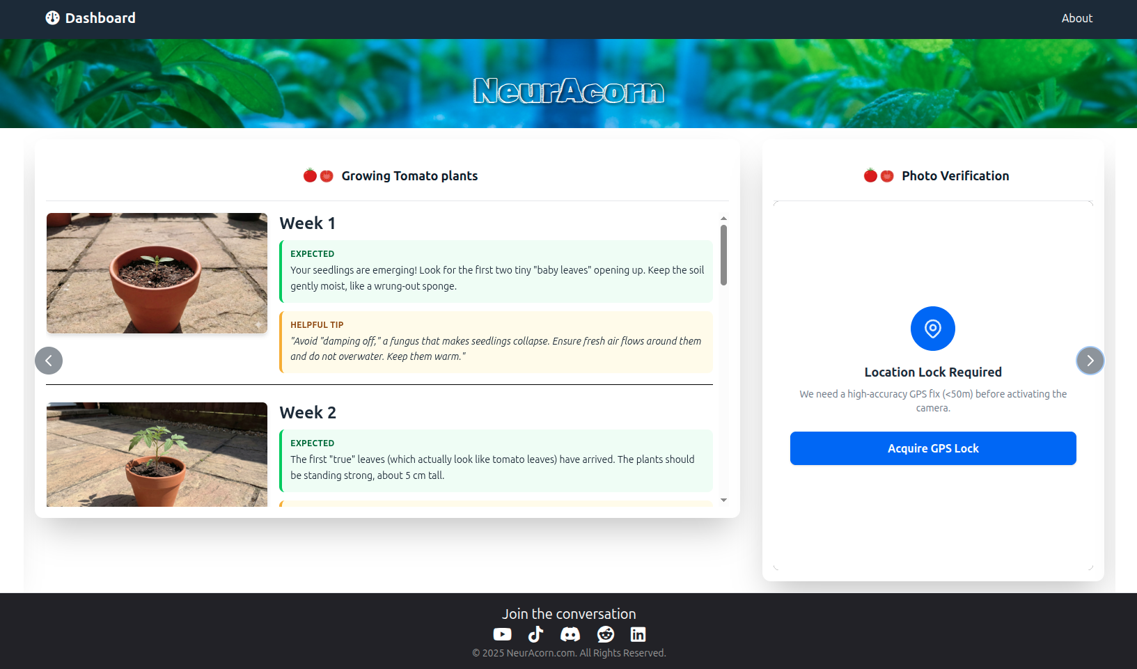Open the Dashboard nav link

click(x=100, y=18)
